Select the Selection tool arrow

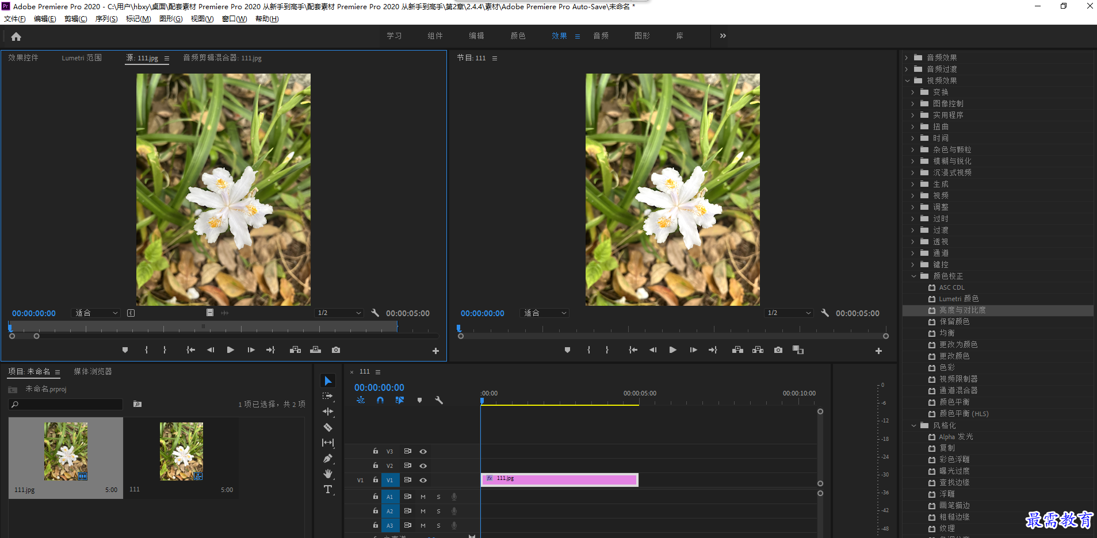(x=328, y=381)
